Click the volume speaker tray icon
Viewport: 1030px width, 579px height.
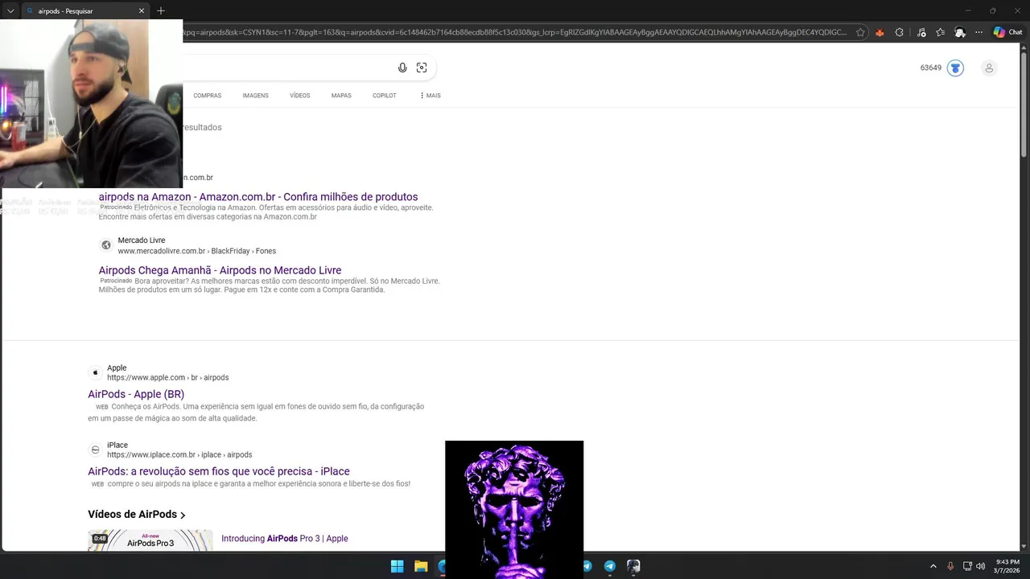(980, 566)
